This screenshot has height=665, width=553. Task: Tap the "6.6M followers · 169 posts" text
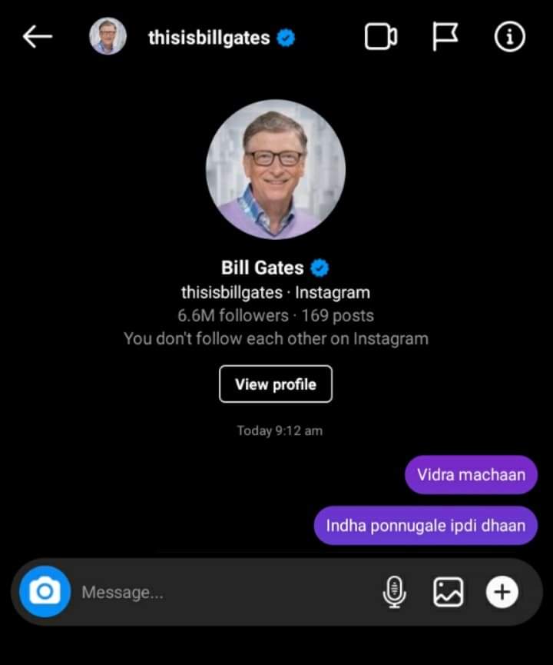[x=276, y=315]
